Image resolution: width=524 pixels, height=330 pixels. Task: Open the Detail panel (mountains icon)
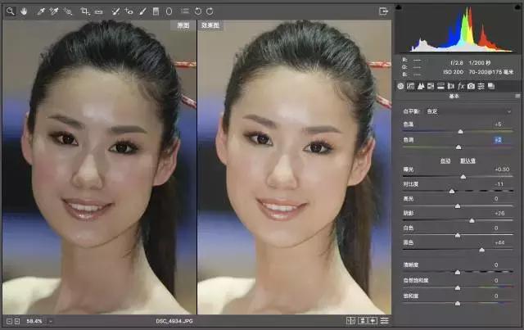pyautogui.click(x=421, y=86)
